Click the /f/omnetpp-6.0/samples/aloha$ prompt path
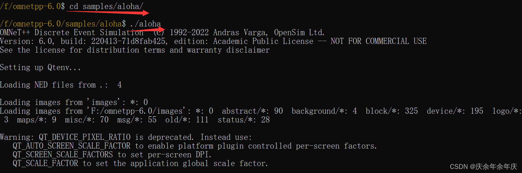The height and width of the screenshot is (173, 522). pyautogui.click(x=63, y=24)
